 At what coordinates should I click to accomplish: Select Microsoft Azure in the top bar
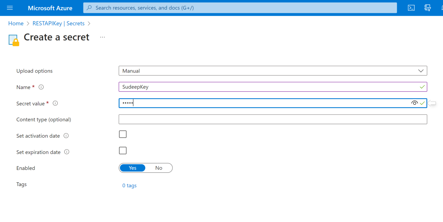(50, 8)
